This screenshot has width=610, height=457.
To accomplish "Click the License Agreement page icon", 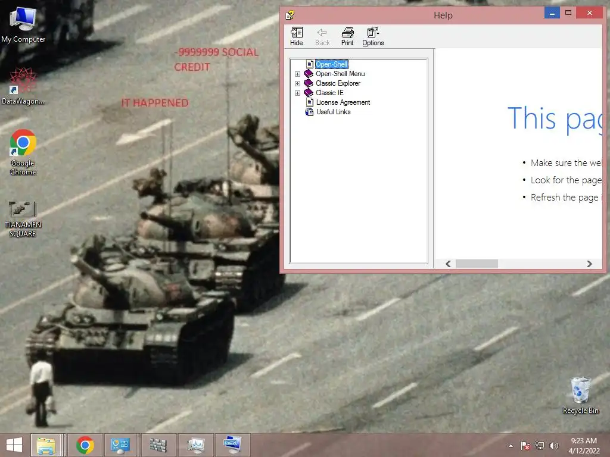I will pos(310,102).
